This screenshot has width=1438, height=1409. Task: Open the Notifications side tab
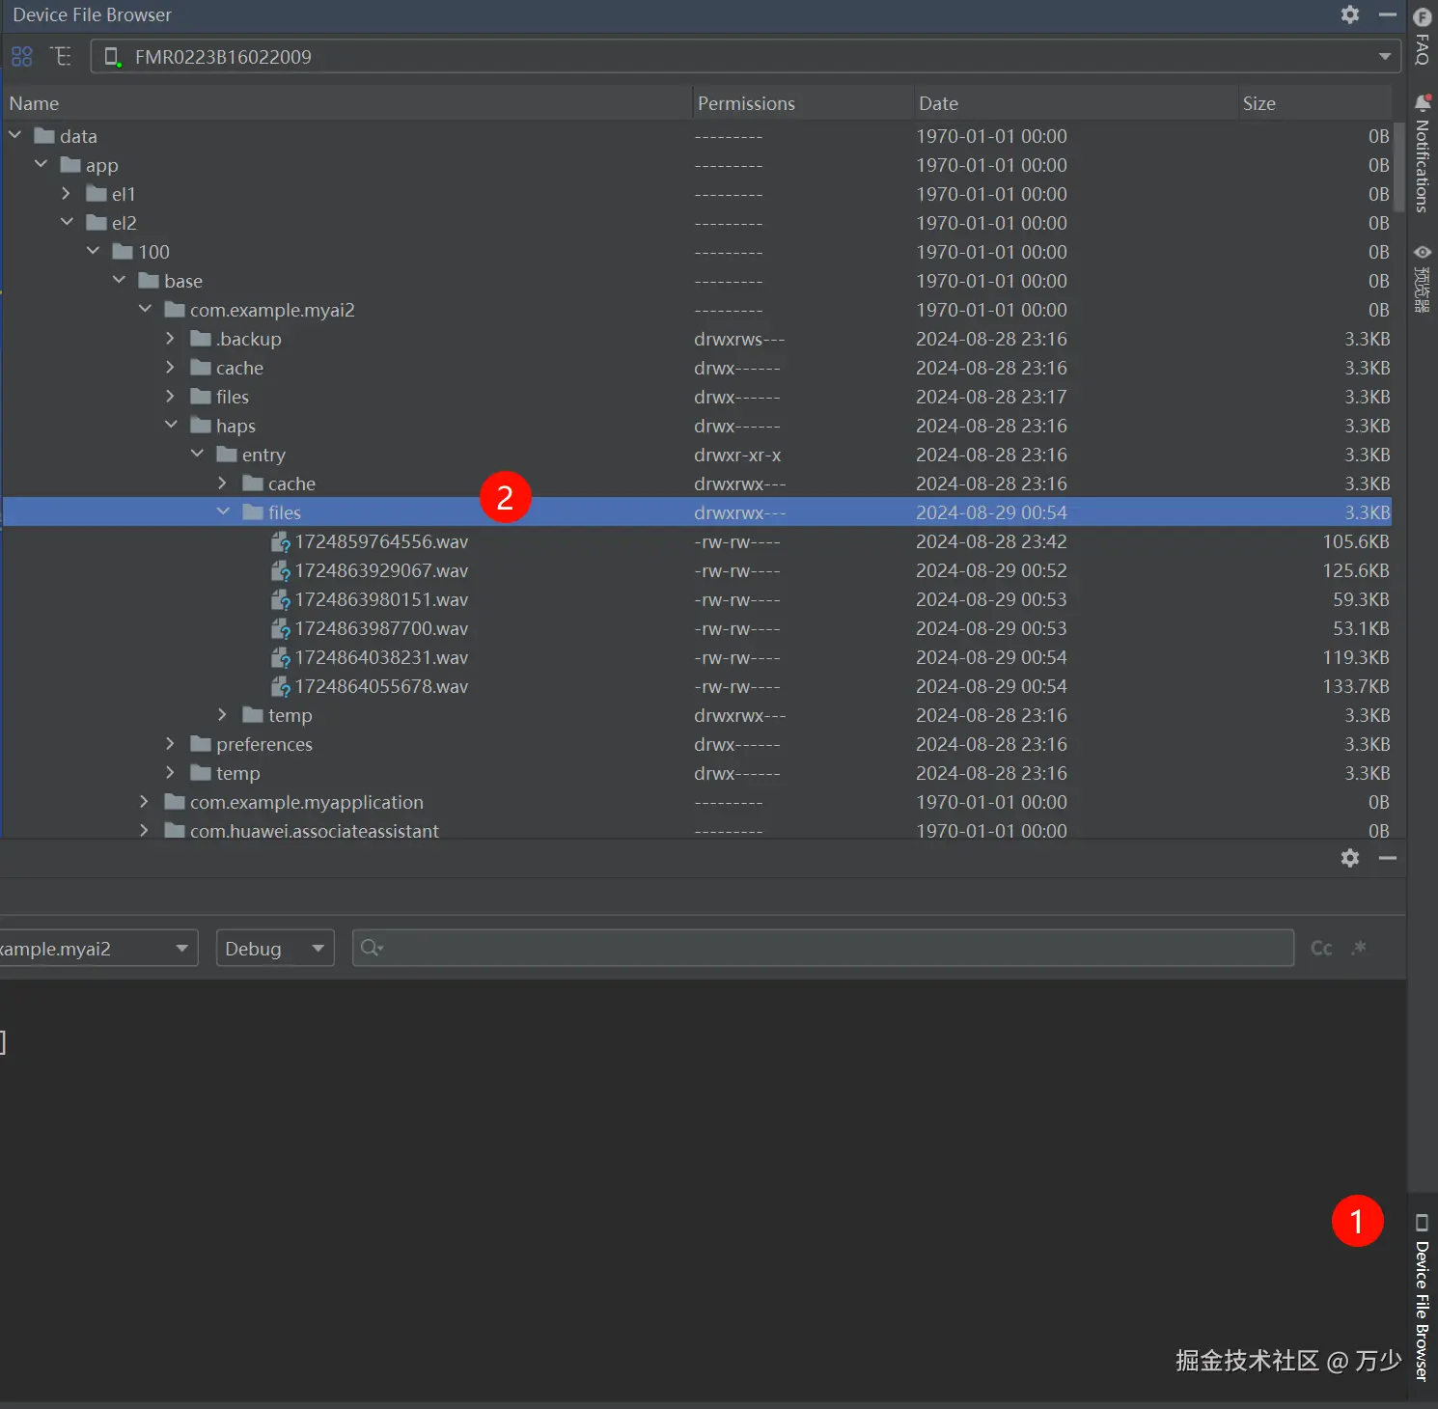click(1422, 153)
